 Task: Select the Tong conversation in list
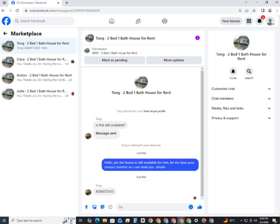(38, 45)
